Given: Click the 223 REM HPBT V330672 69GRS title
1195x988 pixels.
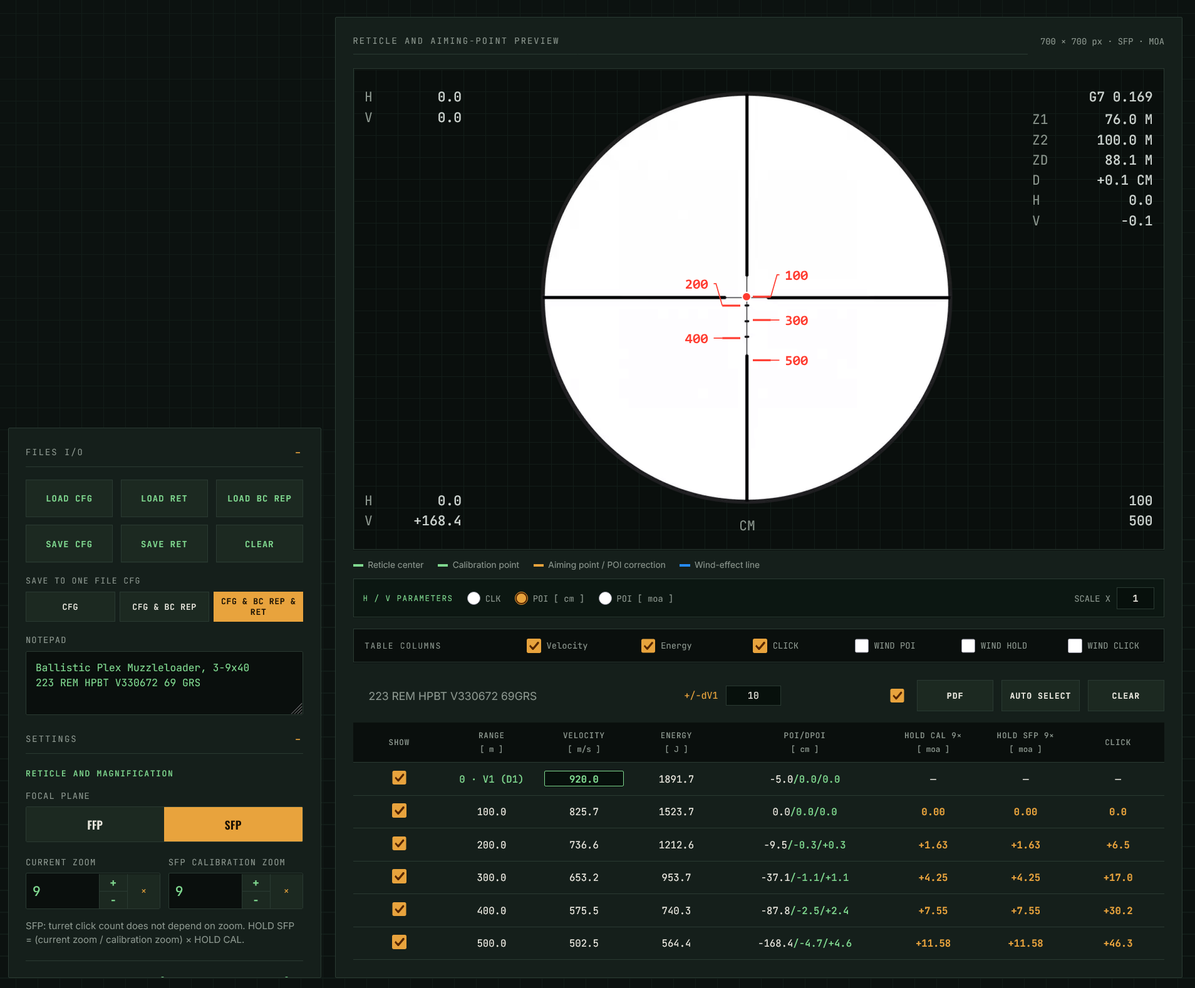Looking at the screenshot, I should [452, 696].
